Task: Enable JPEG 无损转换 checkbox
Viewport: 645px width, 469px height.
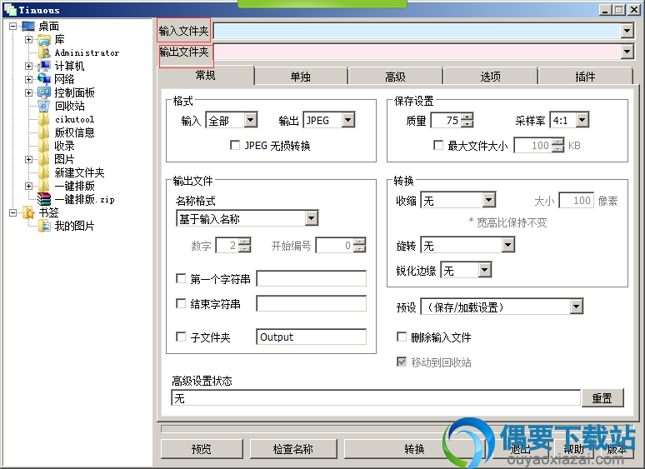Action: (235, 146)
